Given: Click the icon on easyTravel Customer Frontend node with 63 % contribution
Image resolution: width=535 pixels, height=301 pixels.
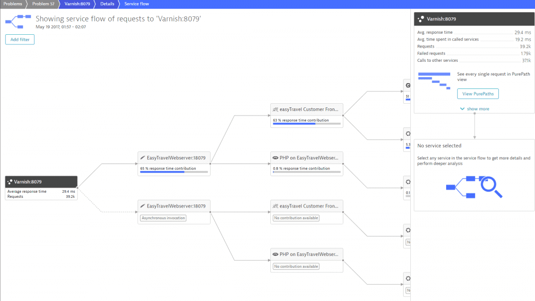Looking at the screenshot, I should [x=275, y=109].
